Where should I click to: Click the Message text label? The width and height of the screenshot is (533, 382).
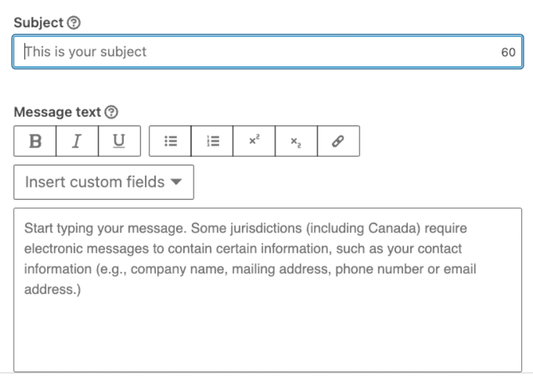click(57, 112)
